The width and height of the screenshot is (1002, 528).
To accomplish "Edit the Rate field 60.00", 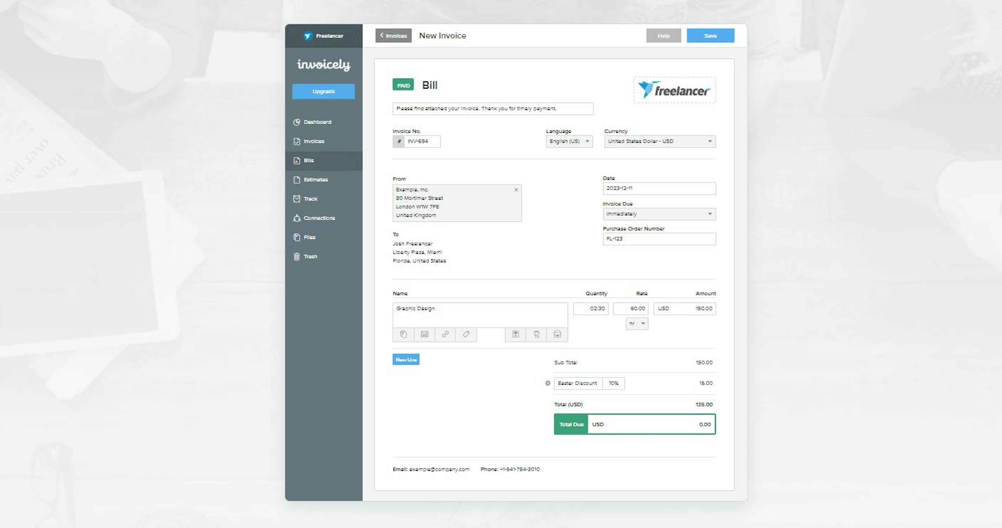I will pos(630,309).
